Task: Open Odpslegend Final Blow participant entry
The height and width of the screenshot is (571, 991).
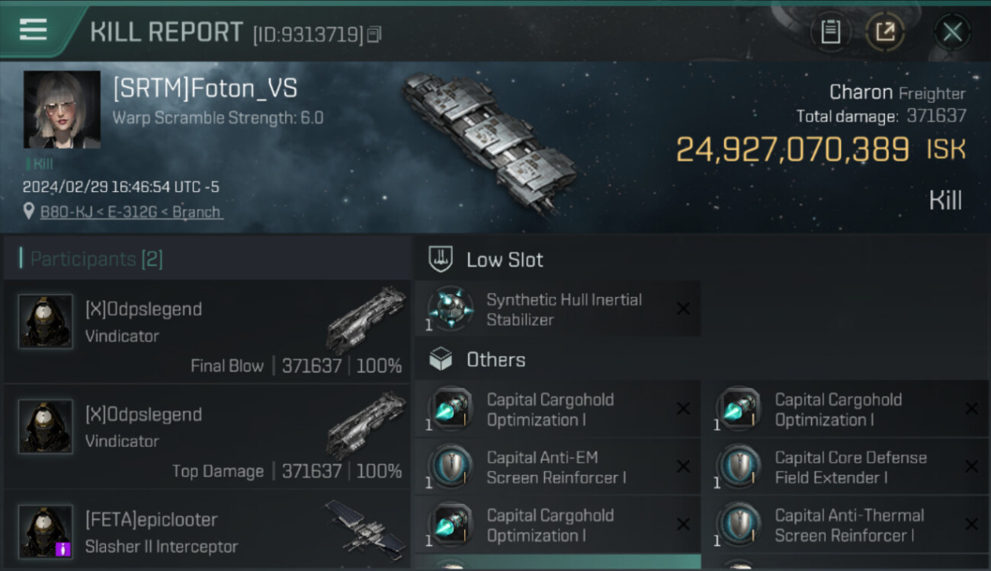Action: (x=206, y=331)
